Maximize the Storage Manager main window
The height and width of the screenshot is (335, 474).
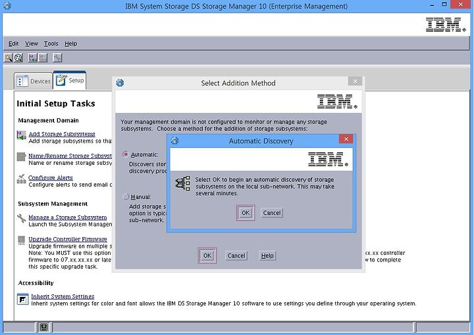444,4
